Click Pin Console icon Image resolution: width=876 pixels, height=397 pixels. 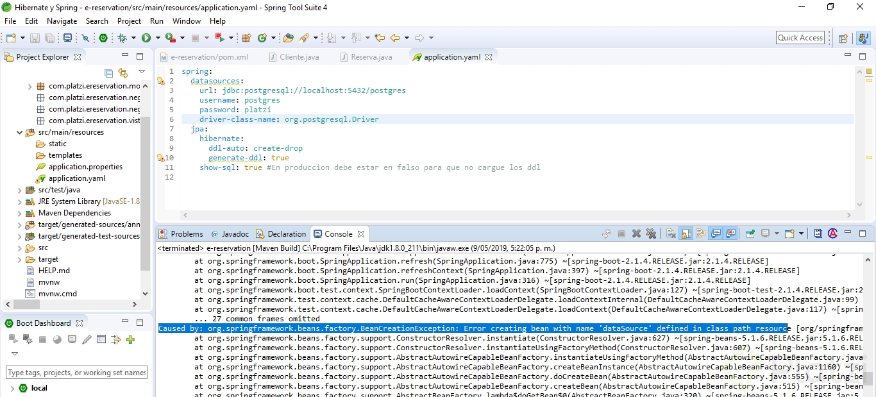pyautogui.click(x=750, y=234)
